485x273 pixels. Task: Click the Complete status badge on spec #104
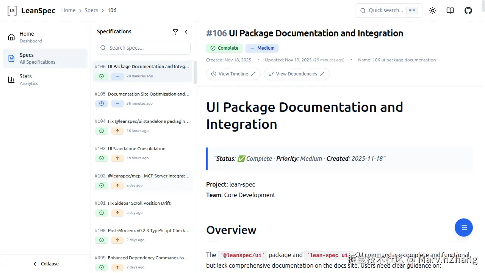click(x=102, y=131)
